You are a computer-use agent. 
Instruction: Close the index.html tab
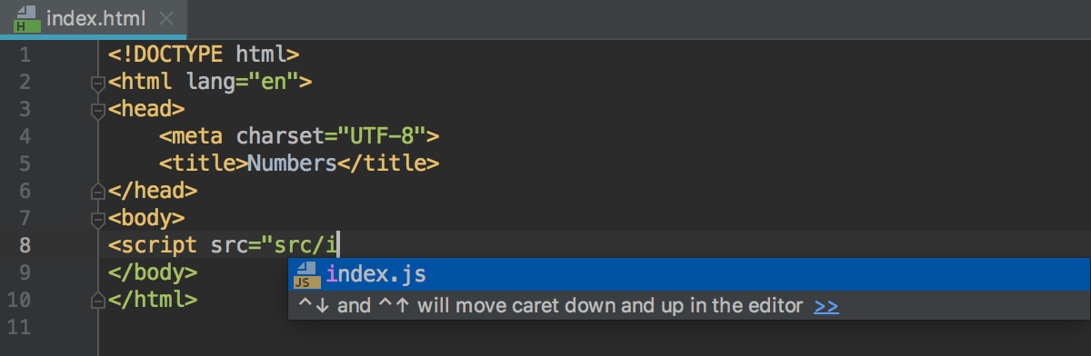click(x=166, y=18)
